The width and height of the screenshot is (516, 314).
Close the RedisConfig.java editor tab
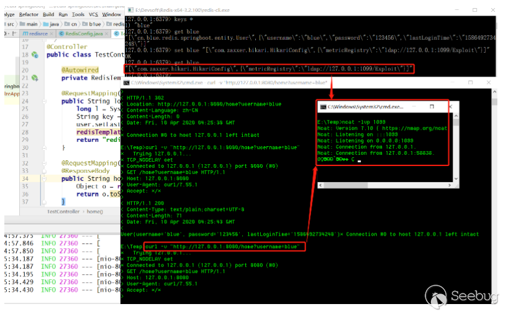click(x=106, y=34)
